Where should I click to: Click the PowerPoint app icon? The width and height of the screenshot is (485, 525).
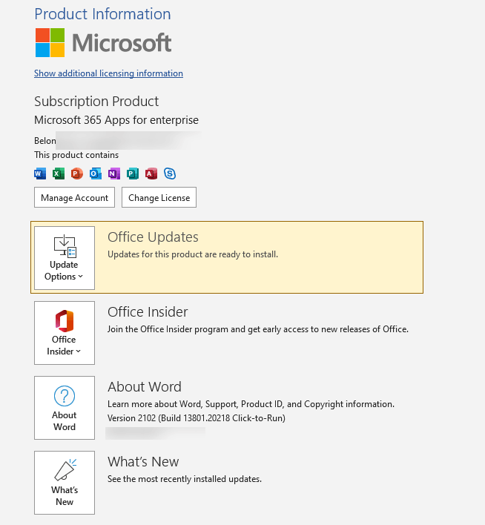pyautogui.click(x=76, y=174)
